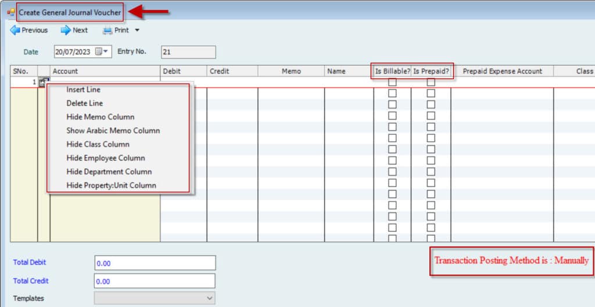Image resolution: width=595 pixels, height=307 pixels.
Task: Open the Templates dropdown
Action: [210, 298]
